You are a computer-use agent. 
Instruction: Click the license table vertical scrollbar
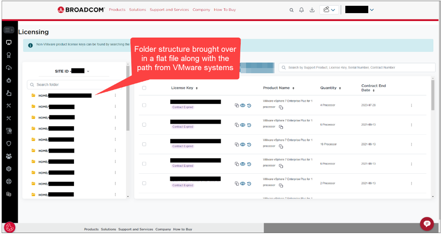[x=432, y=95]
